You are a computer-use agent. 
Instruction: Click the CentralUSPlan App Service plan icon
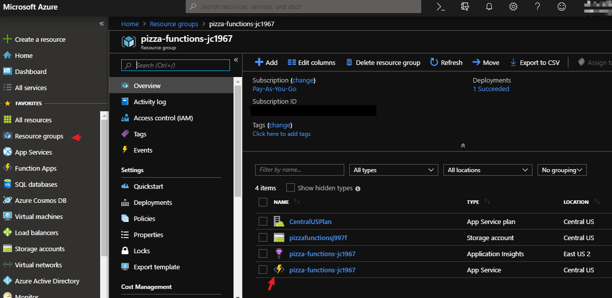coord(279,221)
